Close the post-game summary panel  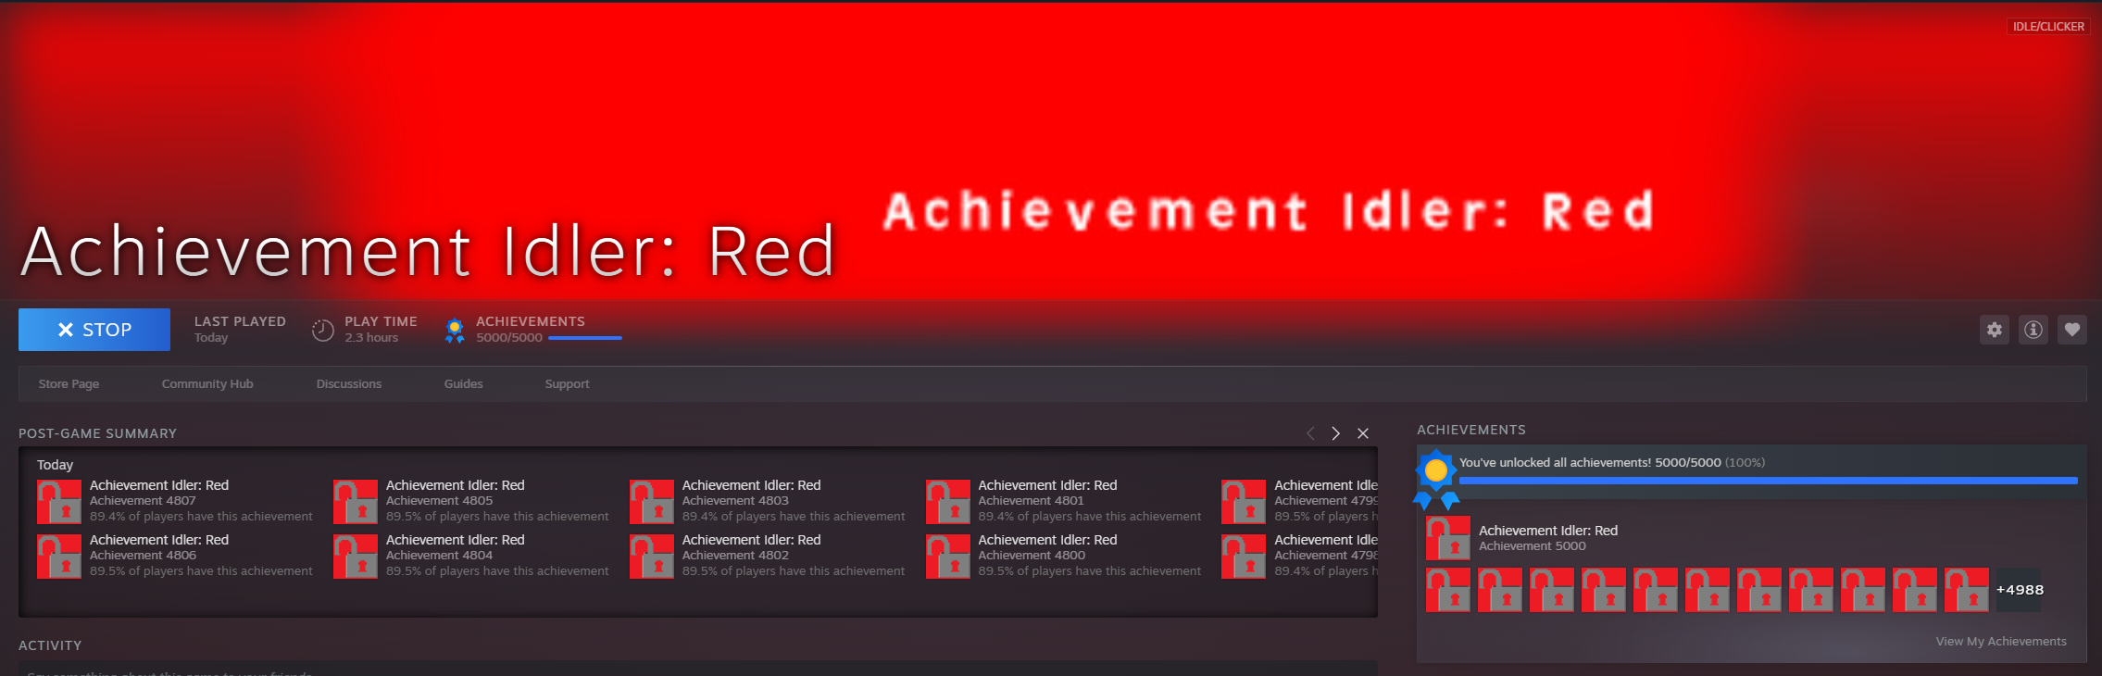pos(1363,433)
